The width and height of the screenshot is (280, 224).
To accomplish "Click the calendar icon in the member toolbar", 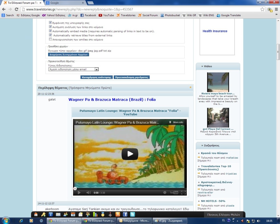I will tap(73, 214).
